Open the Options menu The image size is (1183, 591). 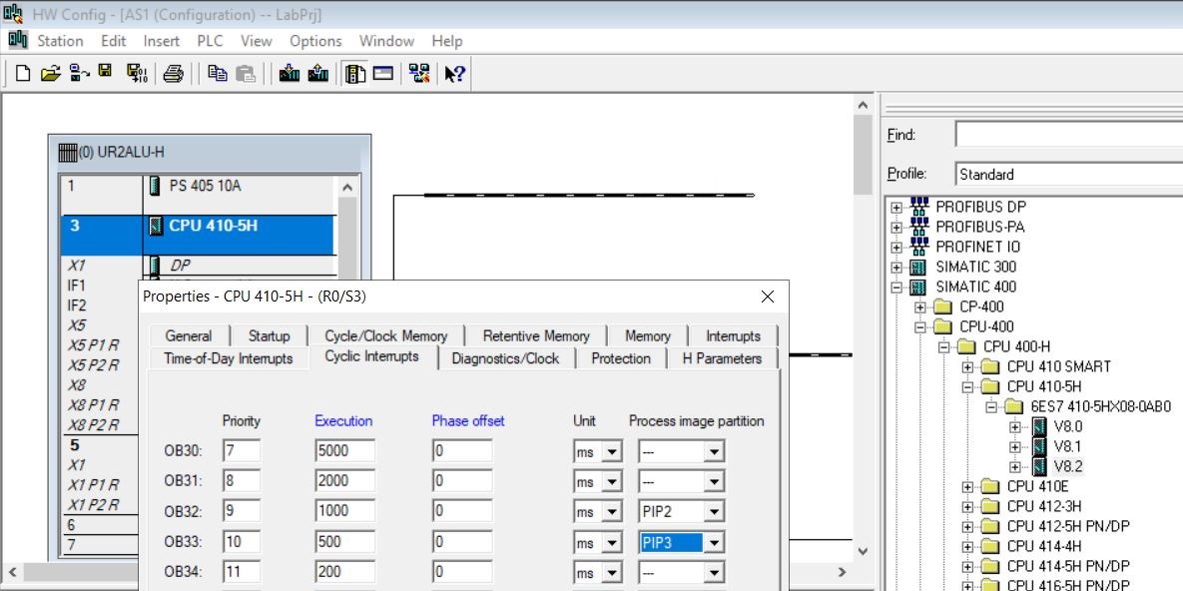[315, 41]
